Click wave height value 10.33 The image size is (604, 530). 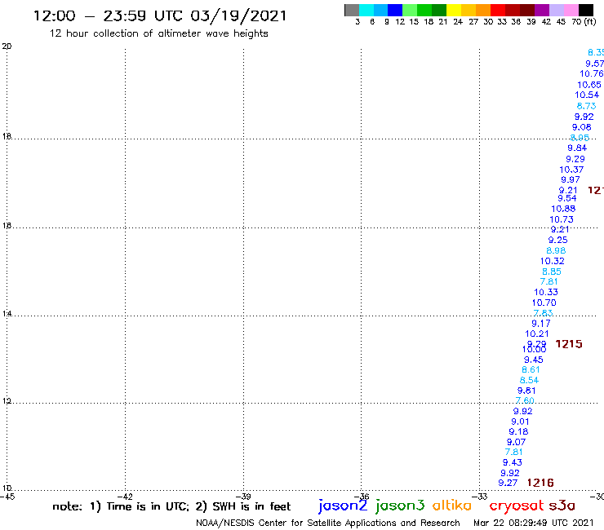pos(546,292)
